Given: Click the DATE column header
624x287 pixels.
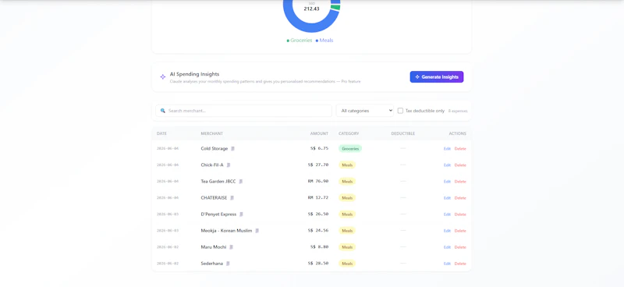Looking at the screenshot, I should pos(161,133).
